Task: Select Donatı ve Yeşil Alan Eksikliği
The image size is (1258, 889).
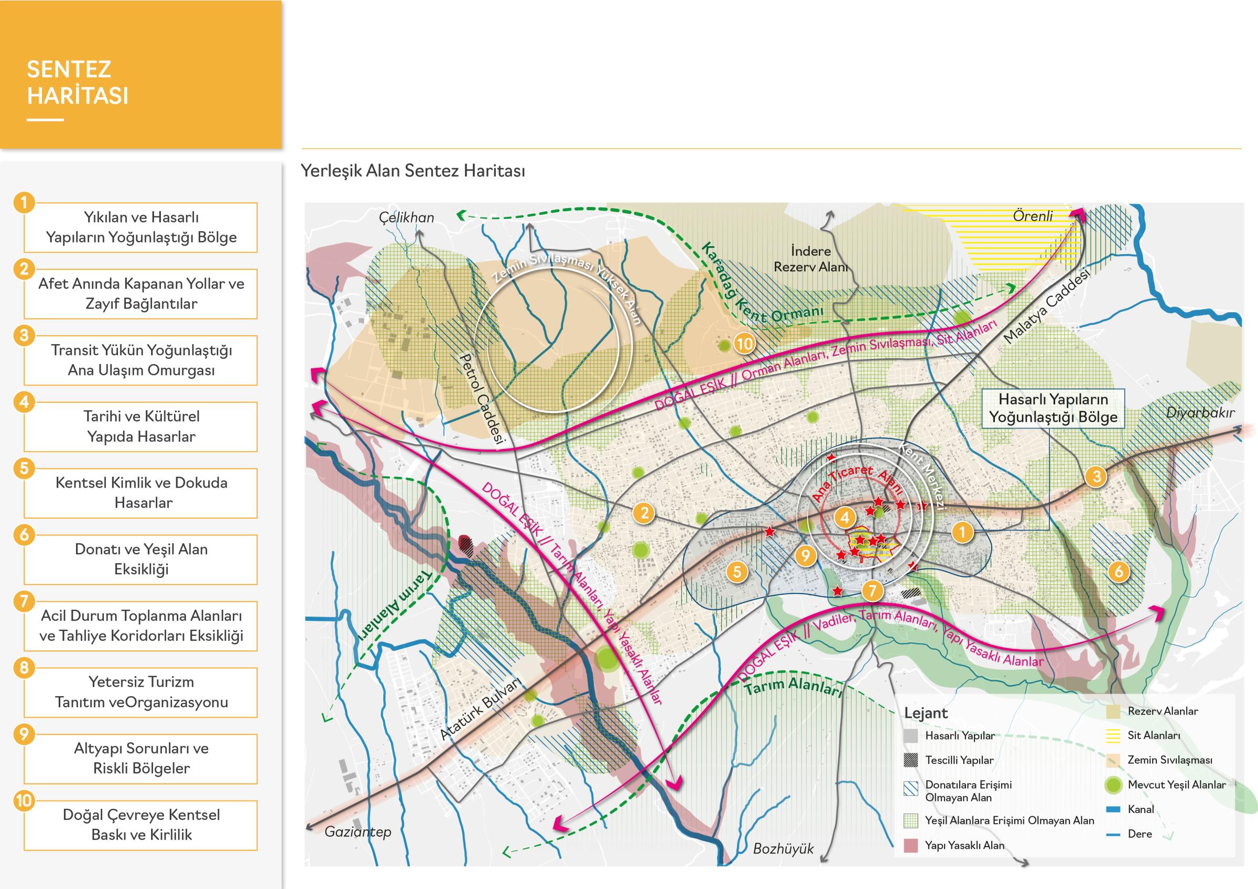Action: 141,559
